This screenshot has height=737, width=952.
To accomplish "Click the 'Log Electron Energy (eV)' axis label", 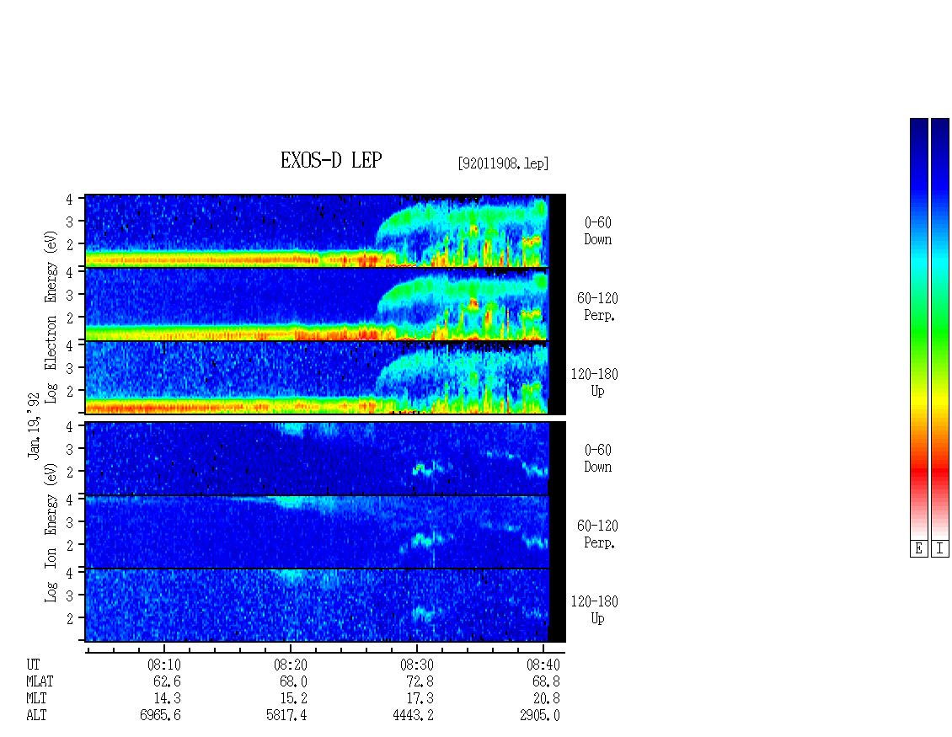I will point(51,316).
